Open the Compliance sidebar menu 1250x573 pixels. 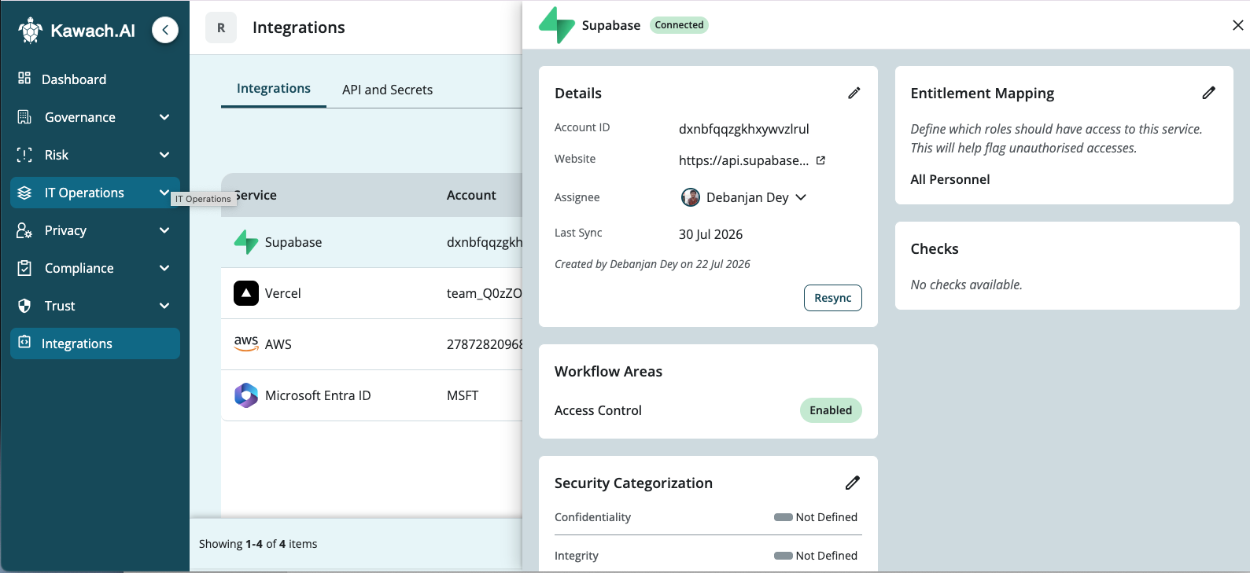(95, 268)
